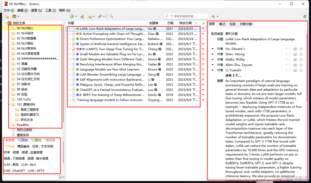Toggle name field mode for Hu, Edward J.
The width and height of the screenshot is (311, 183).
[288, 49]
